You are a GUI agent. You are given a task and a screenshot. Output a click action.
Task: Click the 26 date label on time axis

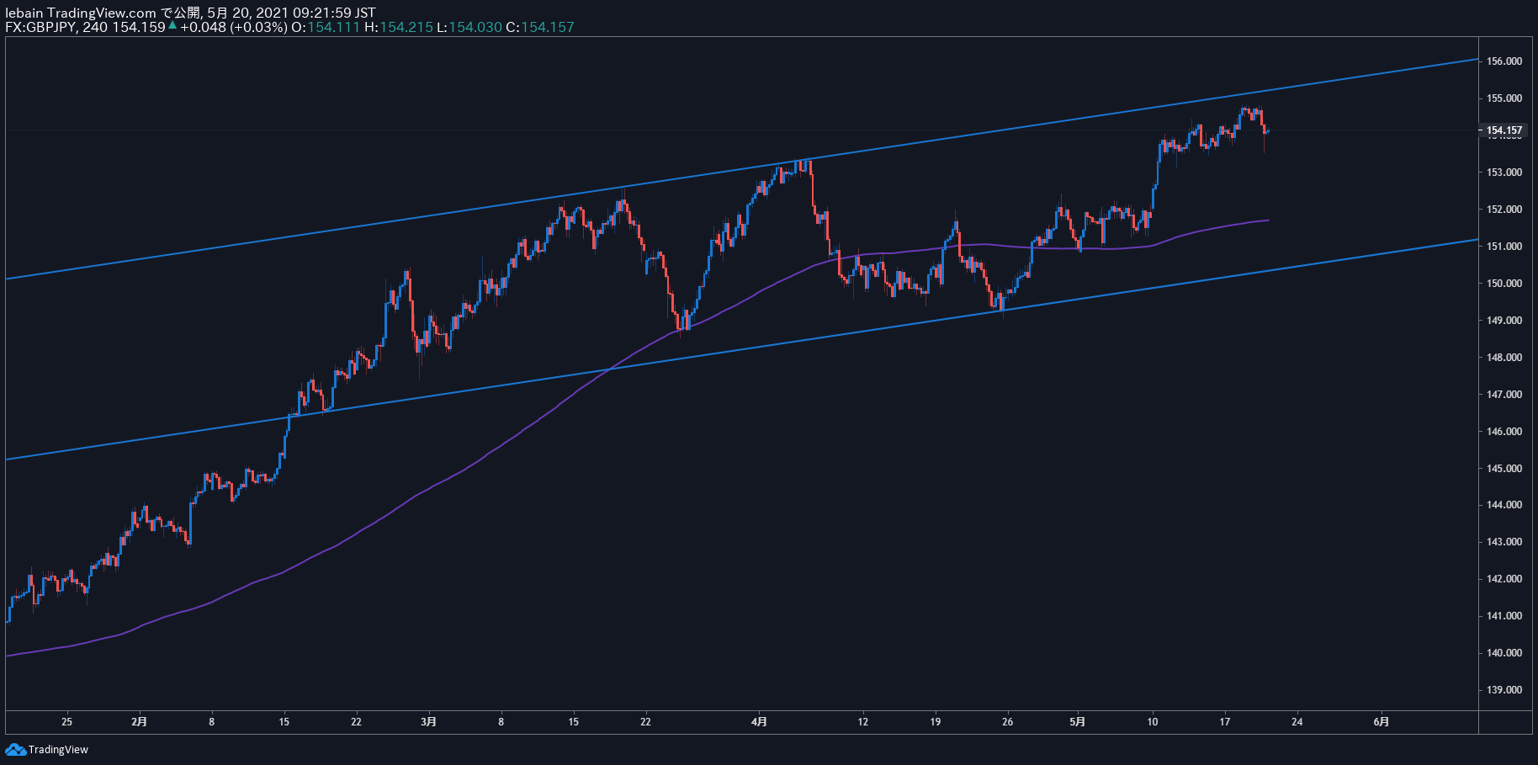tap(1008, 721)
